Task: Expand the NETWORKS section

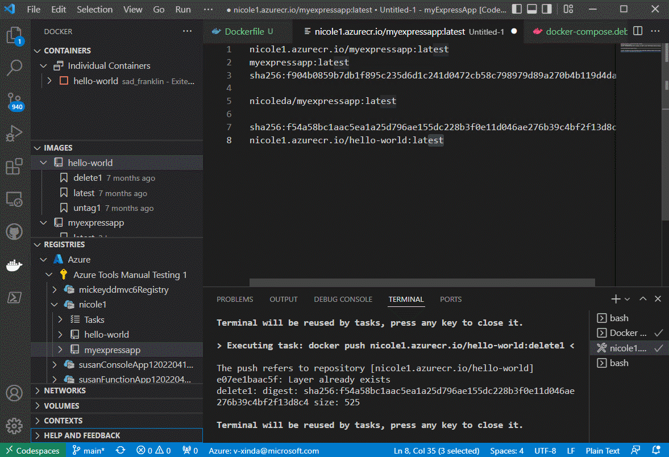Action: click(x=117, y=390)
